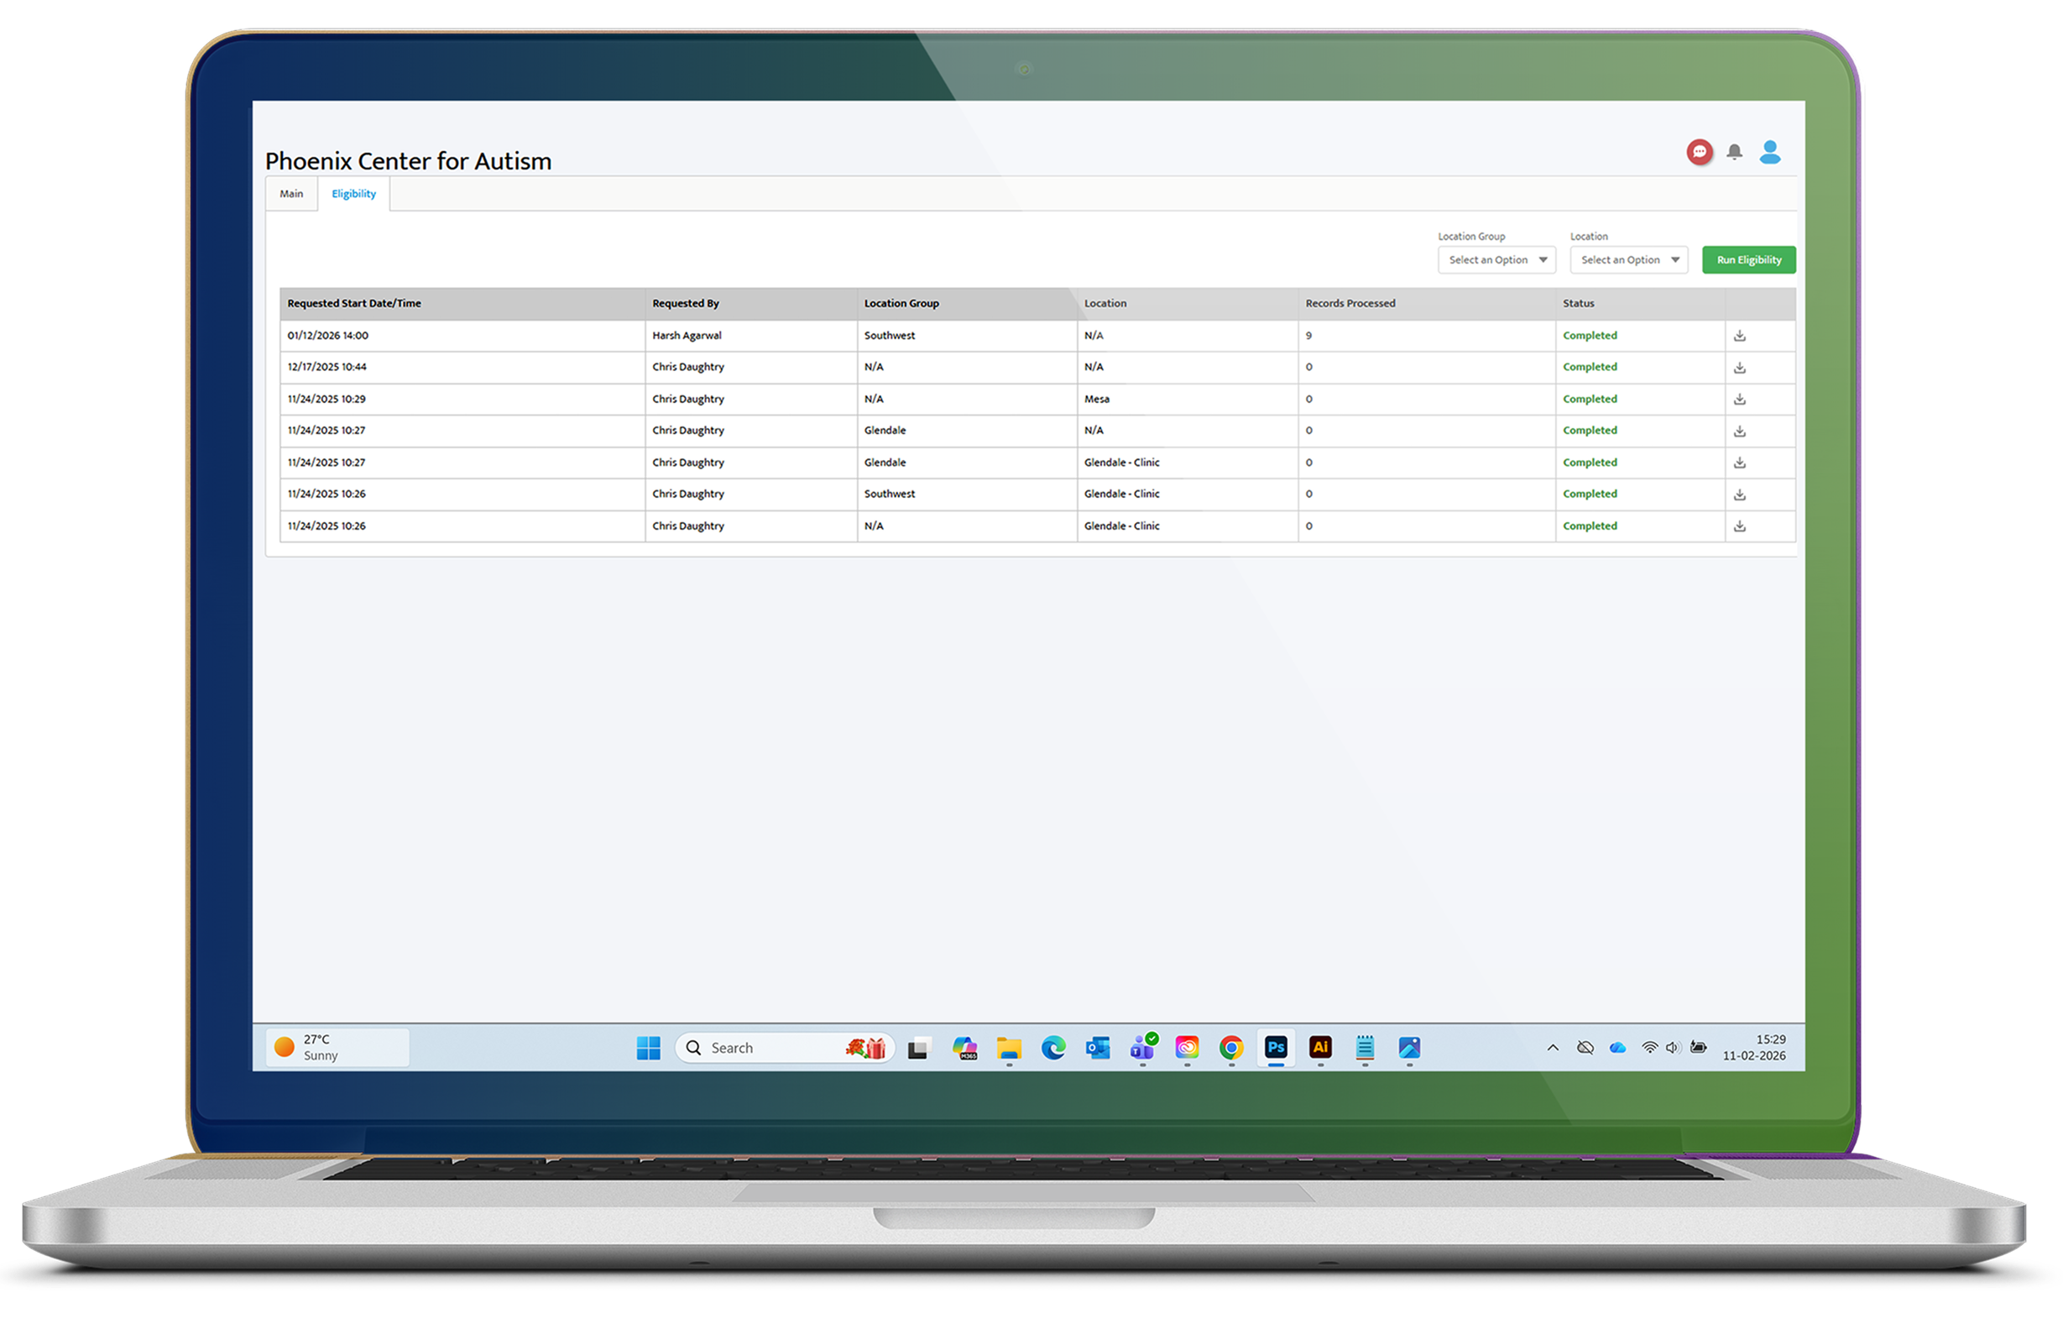2063x1324 pixels.
Task: Click the red chat message icon
Action: pos(1699,152)
